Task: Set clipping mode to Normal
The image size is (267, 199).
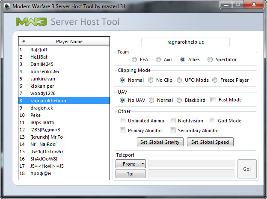Action: pos(122,80)
